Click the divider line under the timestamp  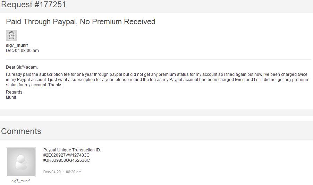coord(158,59)
